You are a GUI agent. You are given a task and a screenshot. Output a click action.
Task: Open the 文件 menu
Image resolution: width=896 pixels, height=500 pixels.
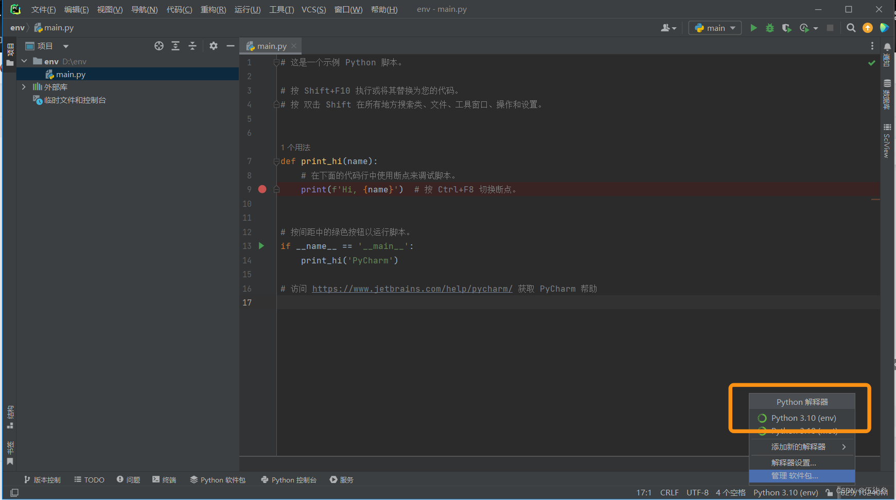pos(43,9)
